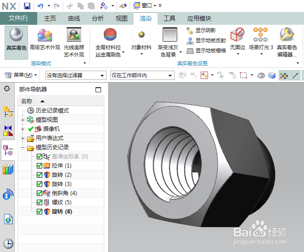This screenshot has height=252, width=304.
Task: Select 光线追踪艺术外观 mode
Action: tap(74, 42)
